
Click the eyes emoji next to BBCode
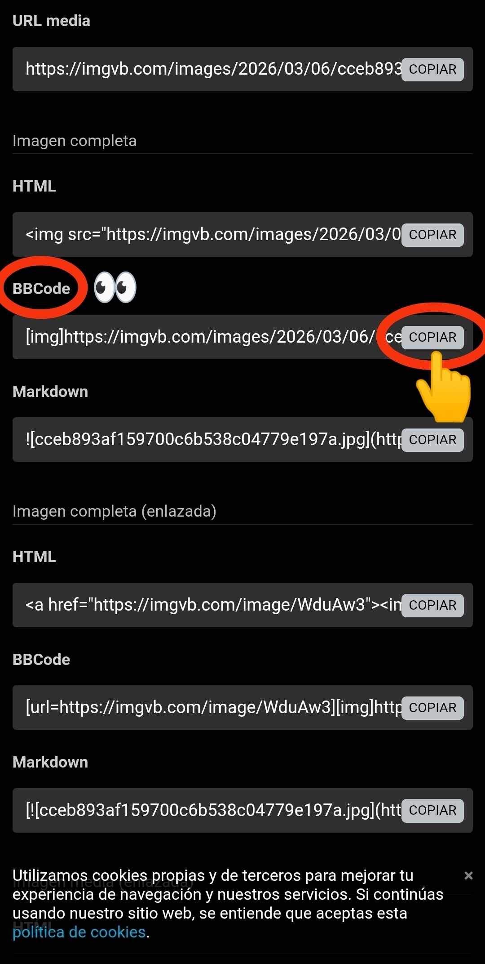115,287
